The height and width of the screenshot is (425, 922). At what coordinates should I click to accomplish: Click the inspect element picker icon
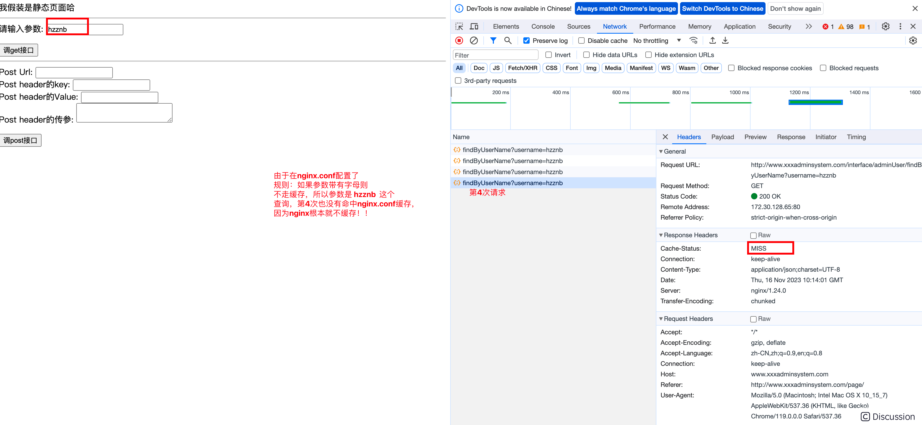pyautogui.click(x=459, y=27)
